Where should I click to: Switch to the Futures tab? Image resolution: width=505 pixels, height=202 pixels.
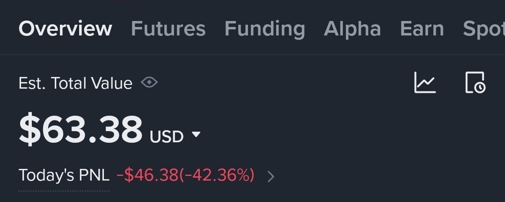pyautogui.click(x=168, y=29)
